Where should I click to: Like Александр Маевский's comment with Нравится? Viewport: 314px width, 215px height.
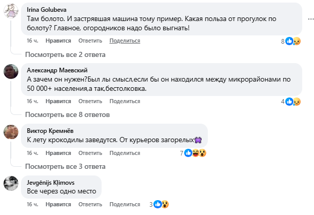click(58, 101)
